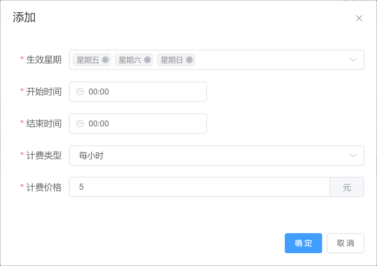
Task: Click the 计费类型 label
Action: 44,156
